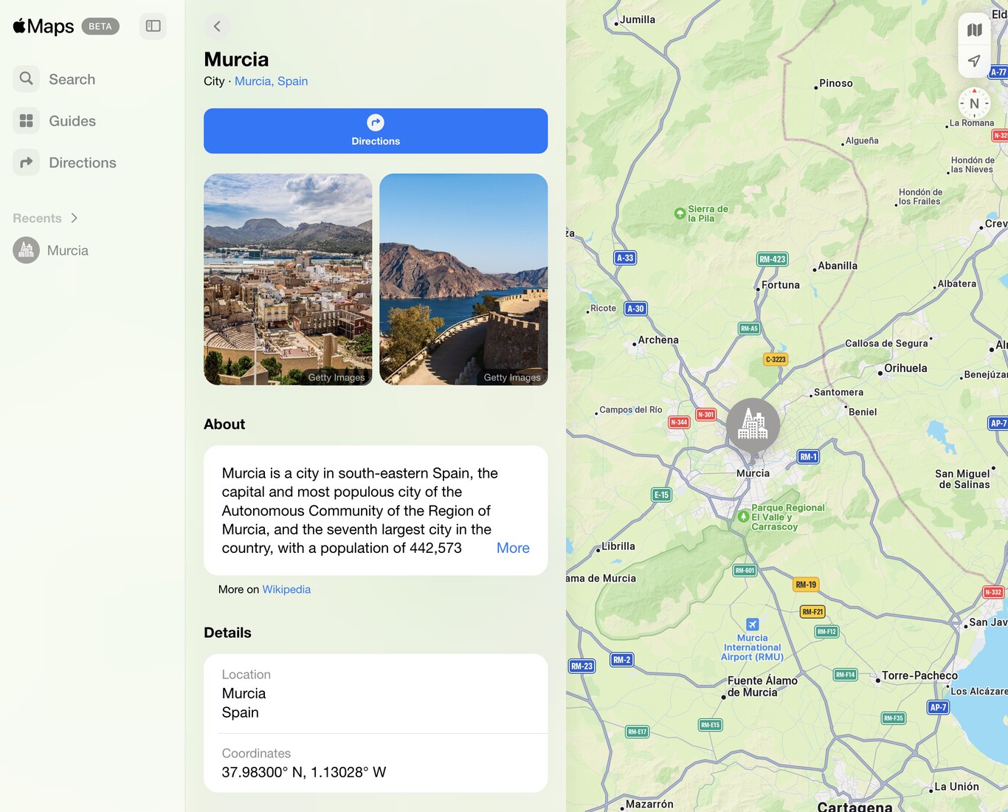
Task: Go back using the back chevron
Action: (216, 26)
